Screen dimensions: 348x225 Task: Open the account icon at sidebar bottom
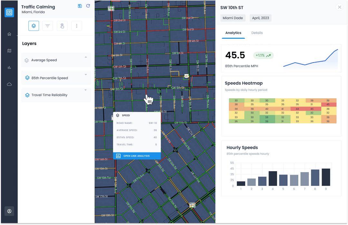click(9, 211)
